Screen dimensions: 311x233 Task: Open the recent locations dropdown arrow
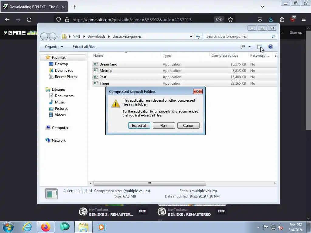click(x=59, y=36)
